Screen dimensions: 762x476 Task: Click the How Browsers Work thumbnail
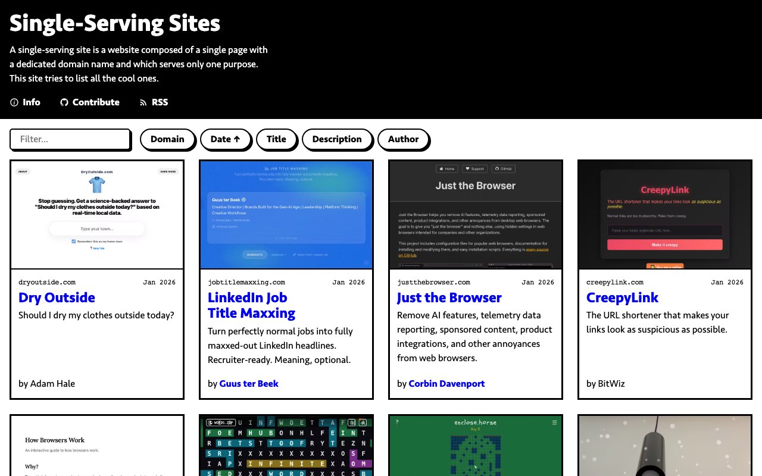(x=96, y=445)
